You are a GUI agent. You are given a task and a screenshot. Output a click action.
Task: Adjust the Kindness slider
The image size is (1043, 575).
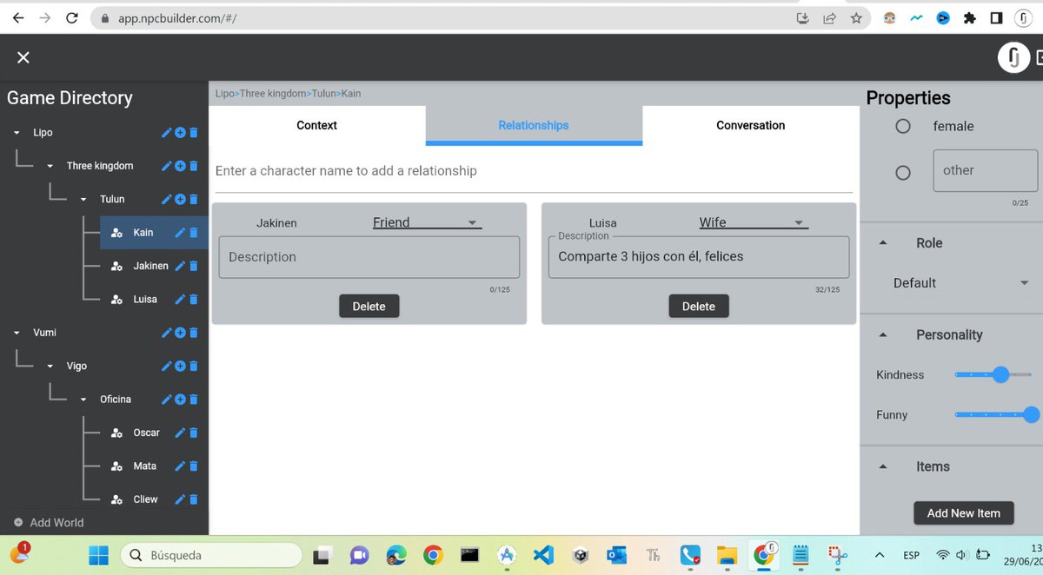pos(993,375)
